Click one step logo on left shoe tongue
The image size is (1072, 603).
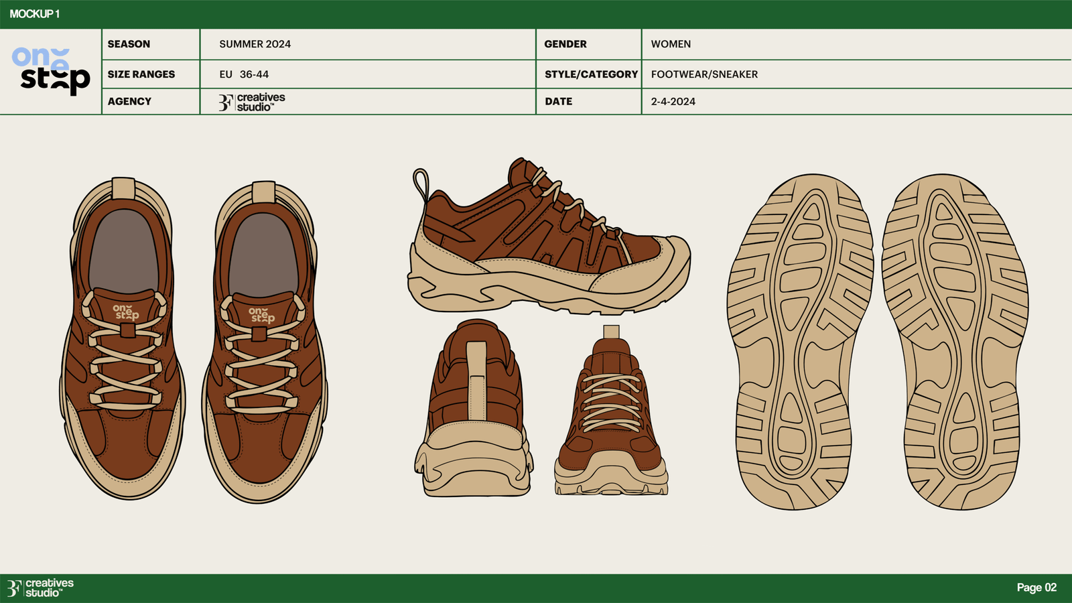point(126,312)
